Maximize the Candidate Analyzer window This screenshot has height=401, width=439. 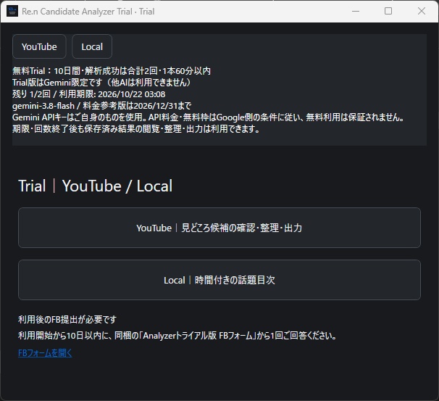(x=388, y=11)
